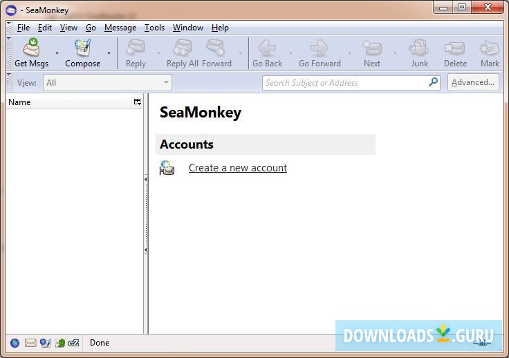The height and width of the screenshot is (358, 509).
Task: Click the column picker icon beside Name
Action: coord(138,102)
